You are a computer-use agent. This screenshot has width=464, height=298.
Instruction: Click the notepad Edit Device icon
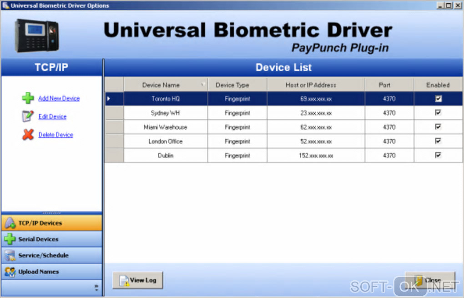click(28, 116)
